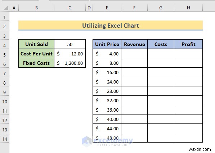
Task: Select the Unit Sold value 50
Action: point(70,44)
